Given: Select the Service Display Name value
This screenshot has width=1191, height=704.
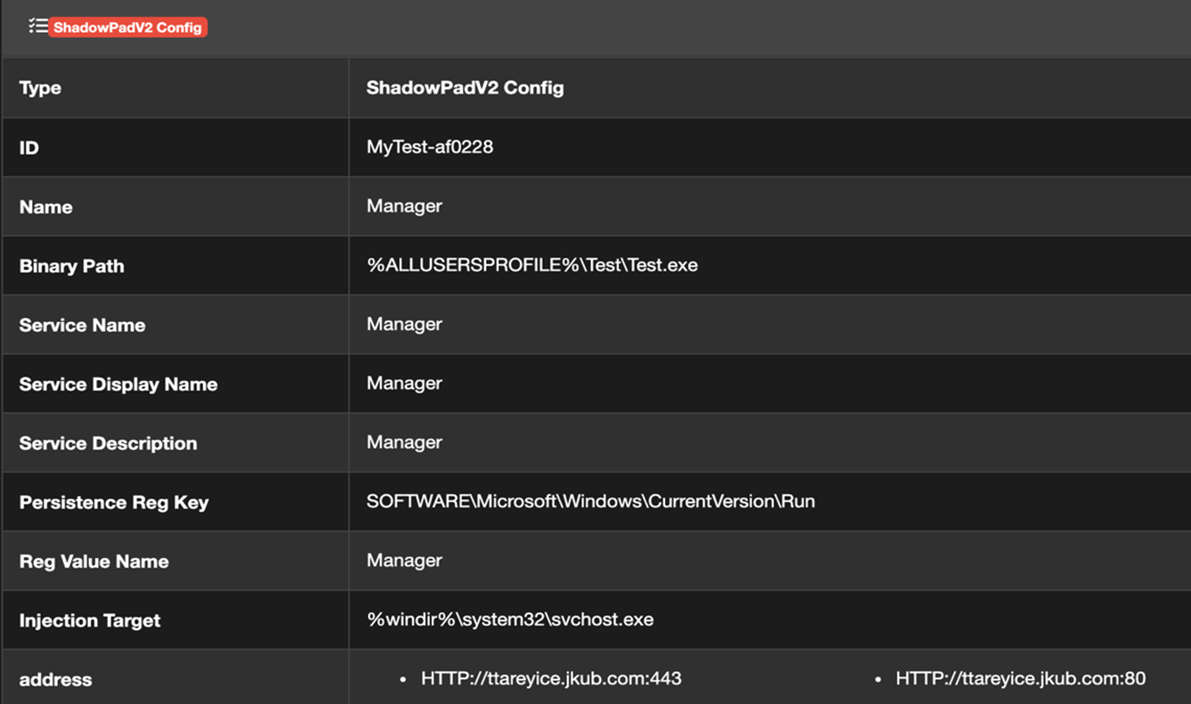Looking at the screenshot, I should pyautogui.click(x=404, y=384).
